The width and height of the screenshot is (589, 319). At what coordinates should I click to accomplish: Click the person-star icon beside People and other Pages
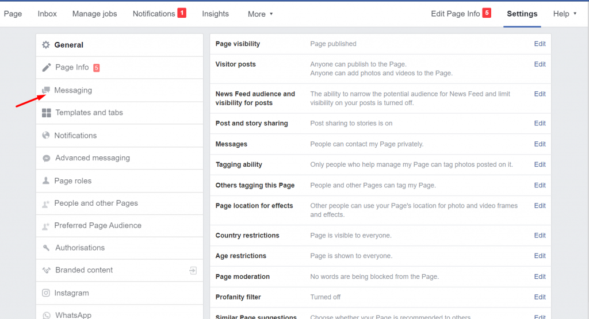(46, 204)
